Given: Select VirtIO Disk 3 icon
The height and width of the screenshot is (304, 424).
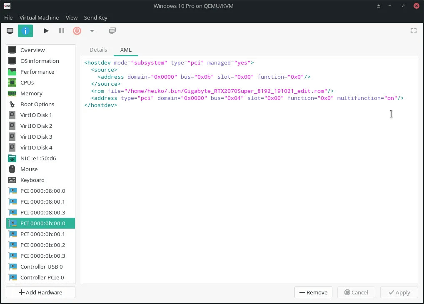Looking at the screenshot, I should (x=12, y=137).
